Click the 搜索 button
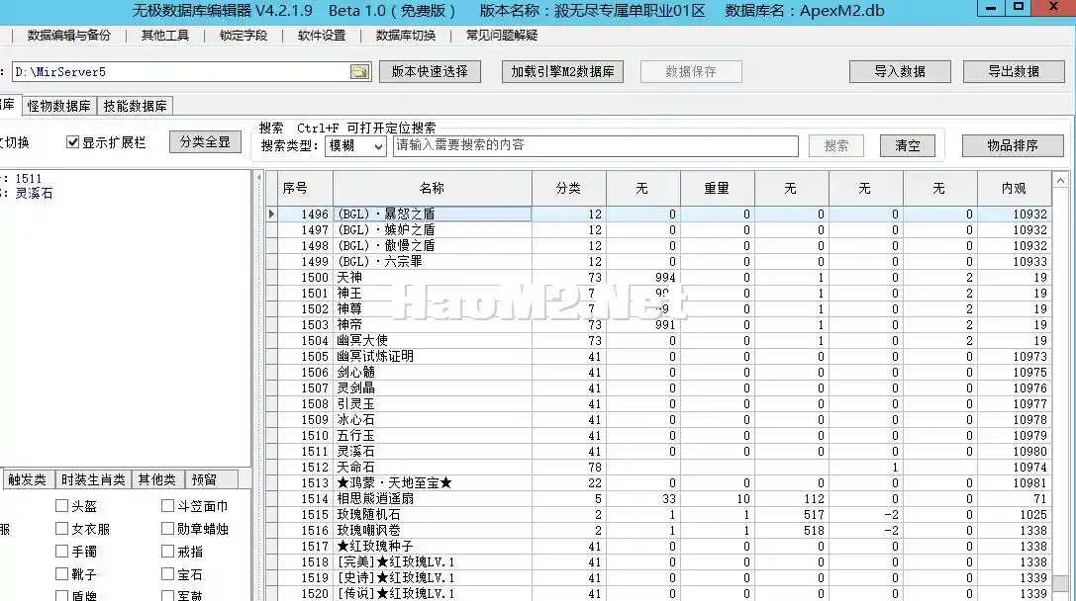Viewport: 1076px width, 601px height. tap(835, 145)
